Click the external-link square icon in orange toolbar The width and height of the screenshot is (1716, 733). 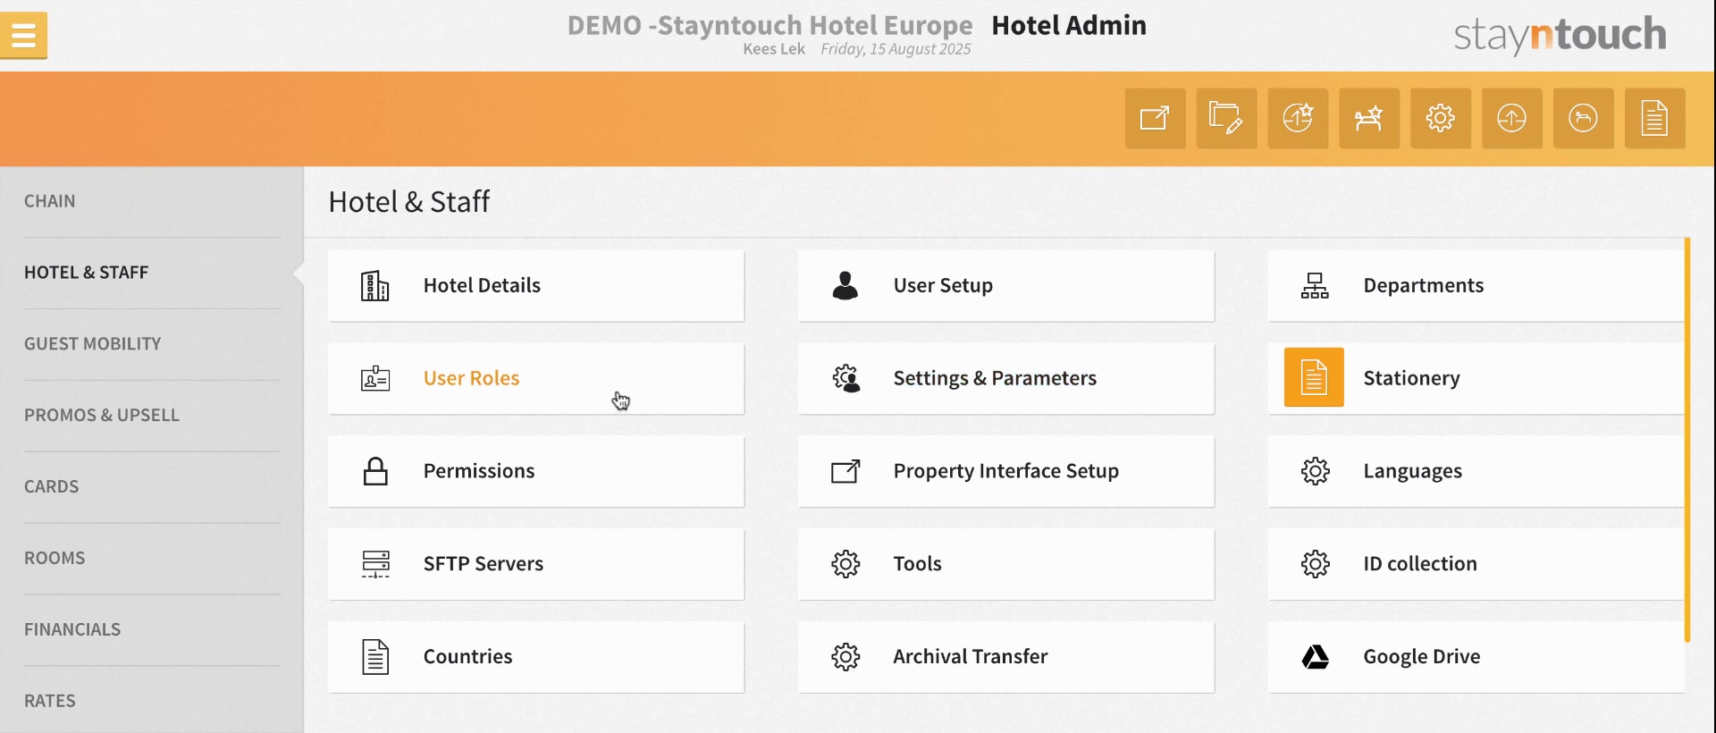pos(1155,118)
